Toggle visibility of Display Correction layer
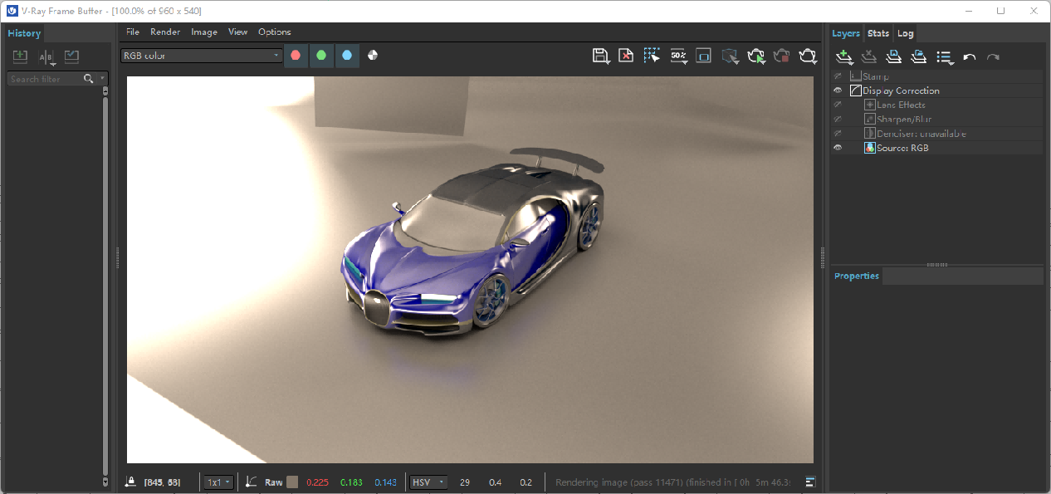 point(838,90)
